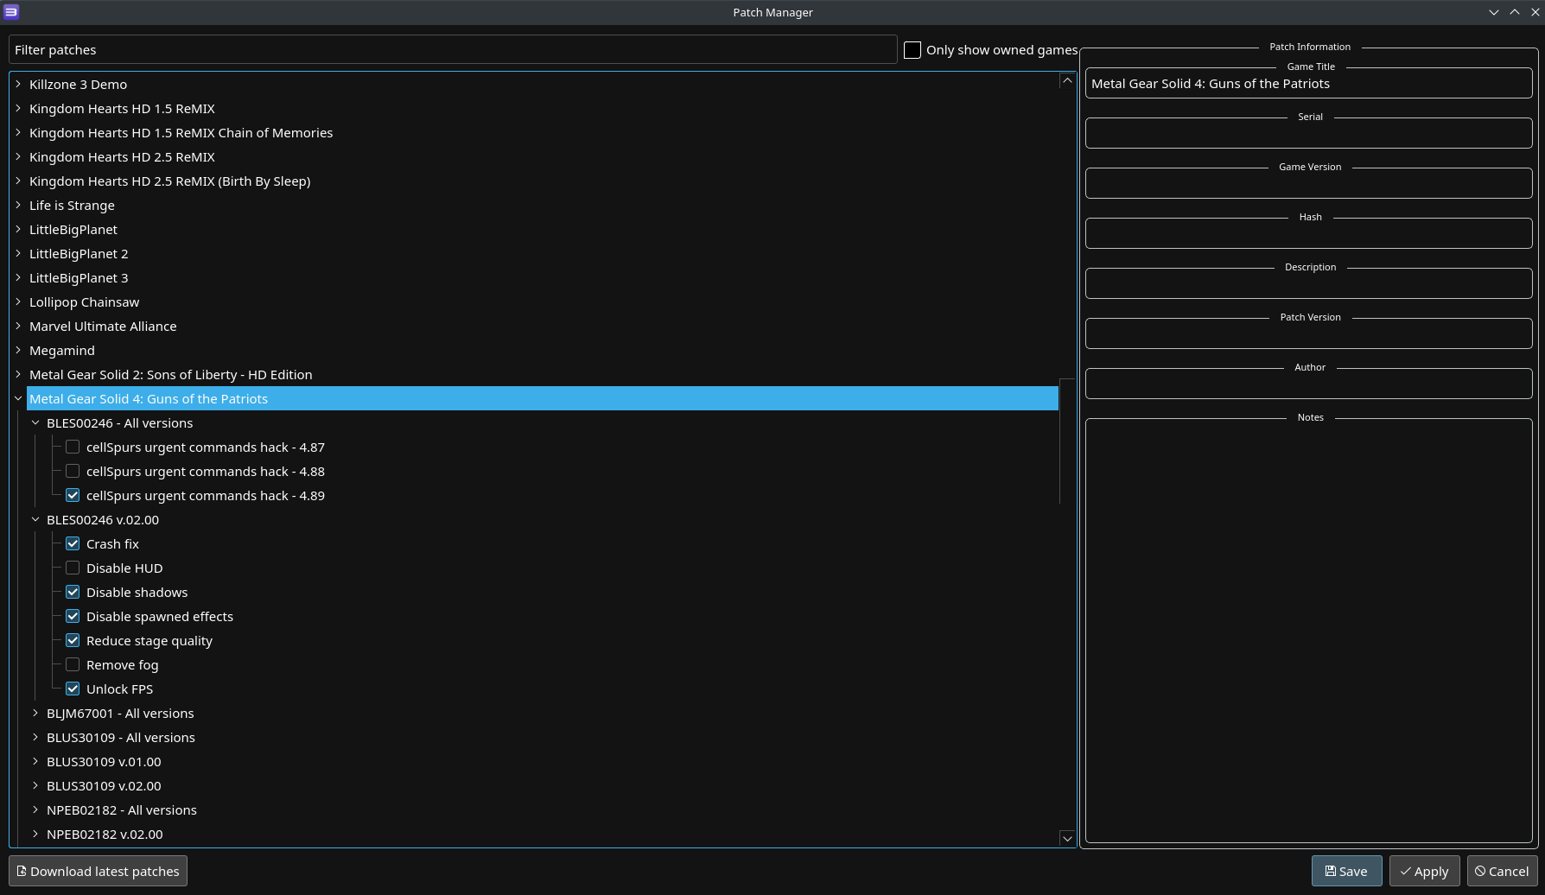Click scroll down arrow of patch list
This screenshot has width=1545, height=895.
click(x=1067, y=838)
